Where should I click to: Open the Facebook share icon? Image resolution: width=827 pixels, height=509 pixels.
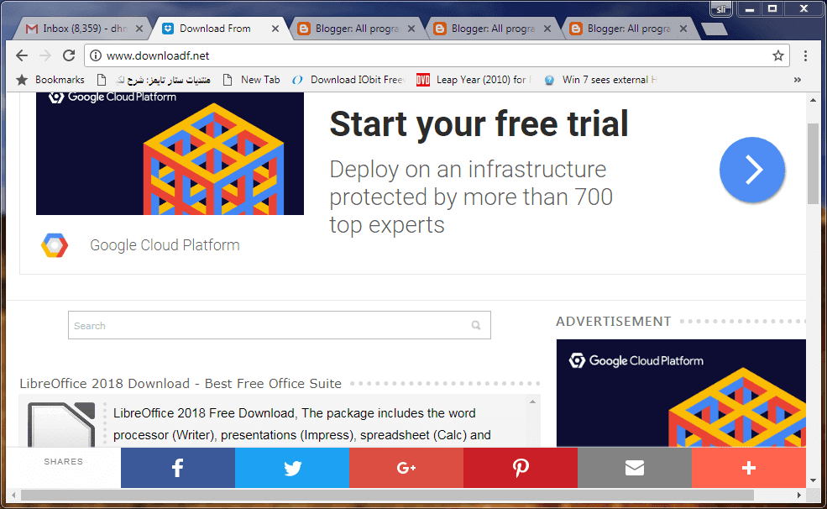177,468
